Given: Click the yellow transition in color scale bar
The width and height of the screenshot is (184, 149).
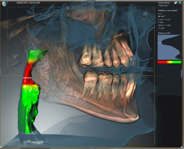Looking at the screenshot, I should pyautogui.click(x=169, y=62).
